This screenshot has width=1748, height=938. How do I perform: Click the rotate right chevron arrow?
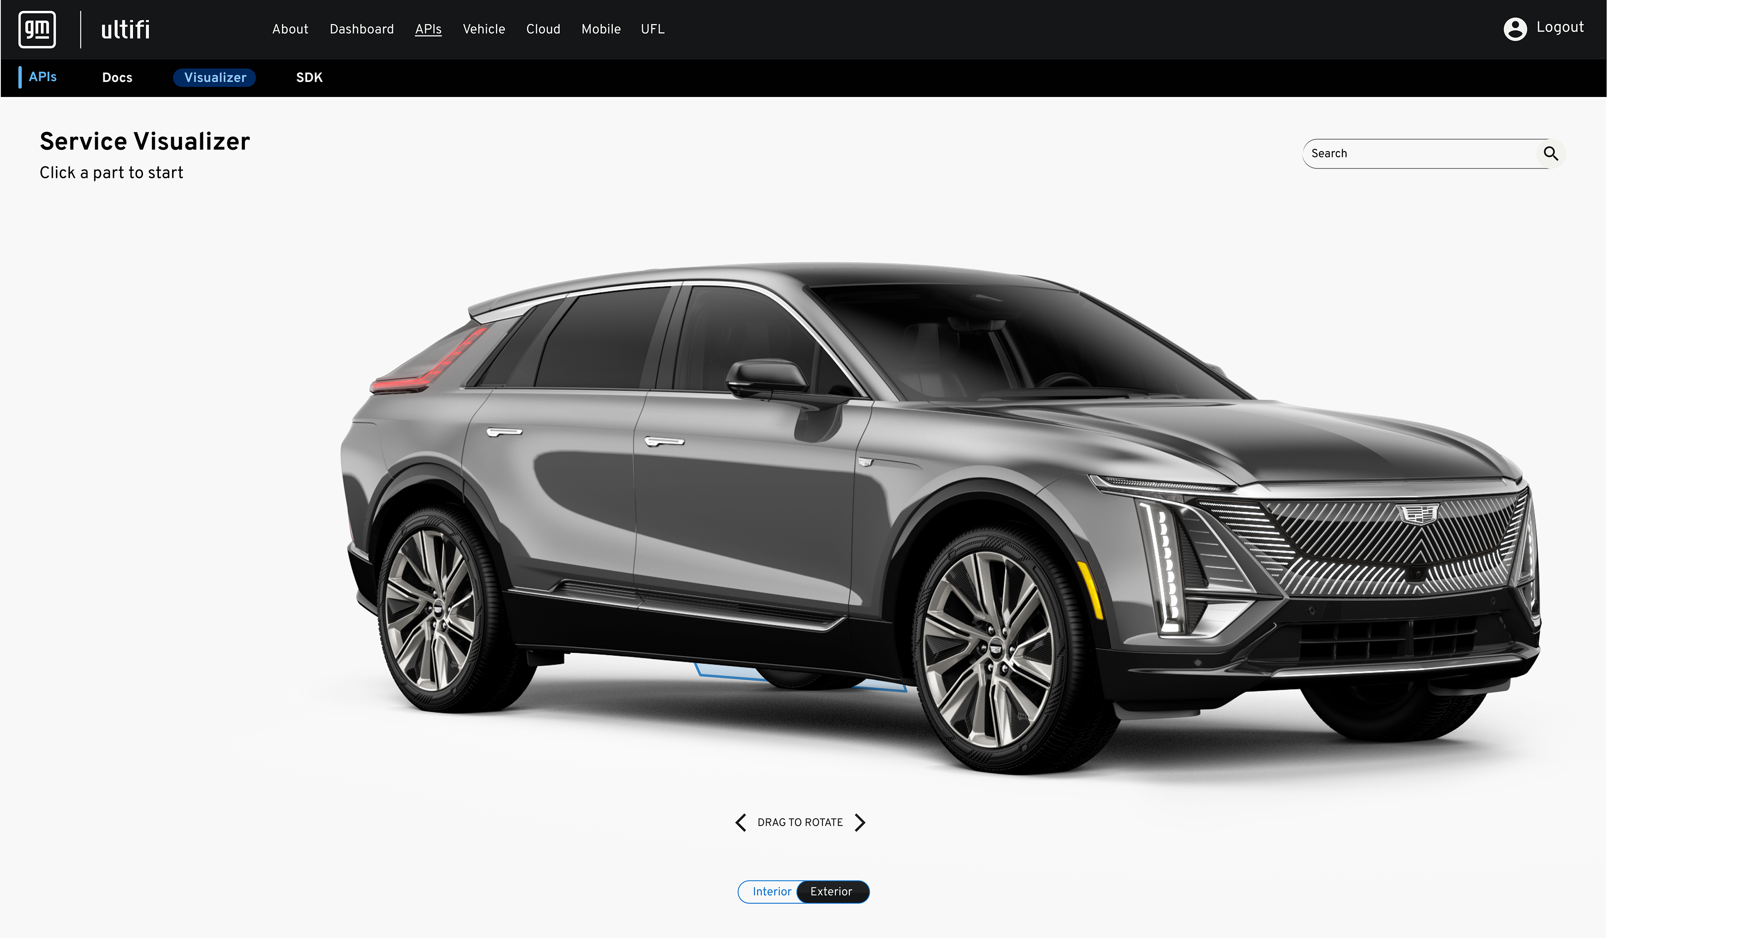860,822
